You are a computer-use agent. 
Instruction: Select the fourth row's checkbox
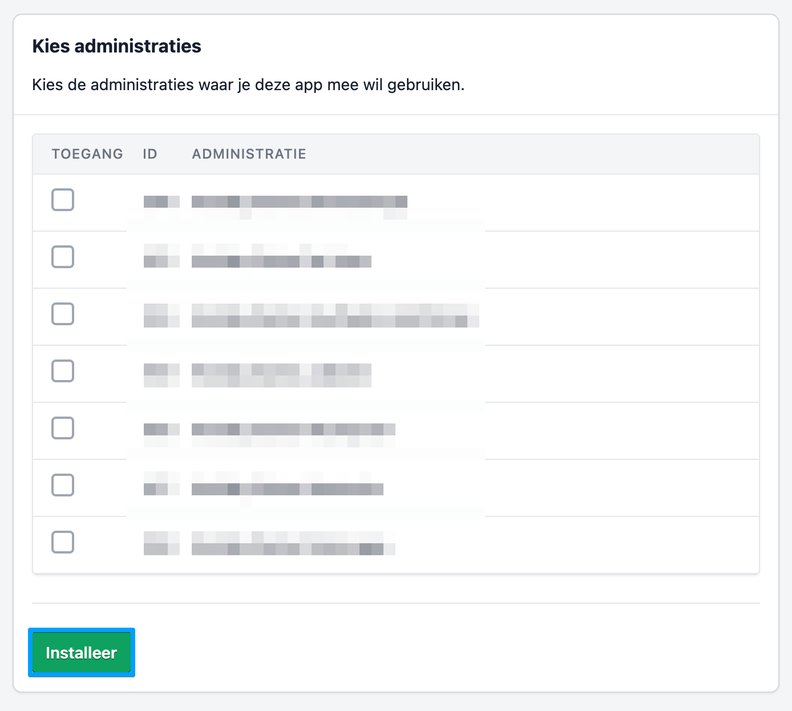[x=63, y=371]
